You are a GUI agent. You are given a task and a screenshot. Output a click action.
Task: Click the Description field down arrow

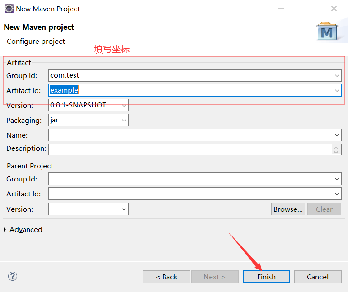coord(336,152)
